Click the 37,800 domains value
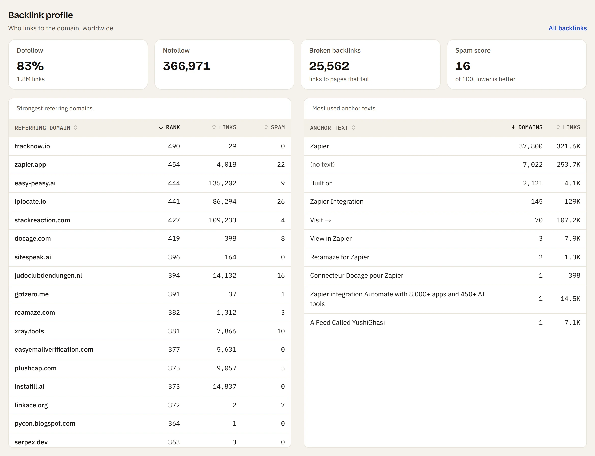The image size is (595, 456). 530,146
